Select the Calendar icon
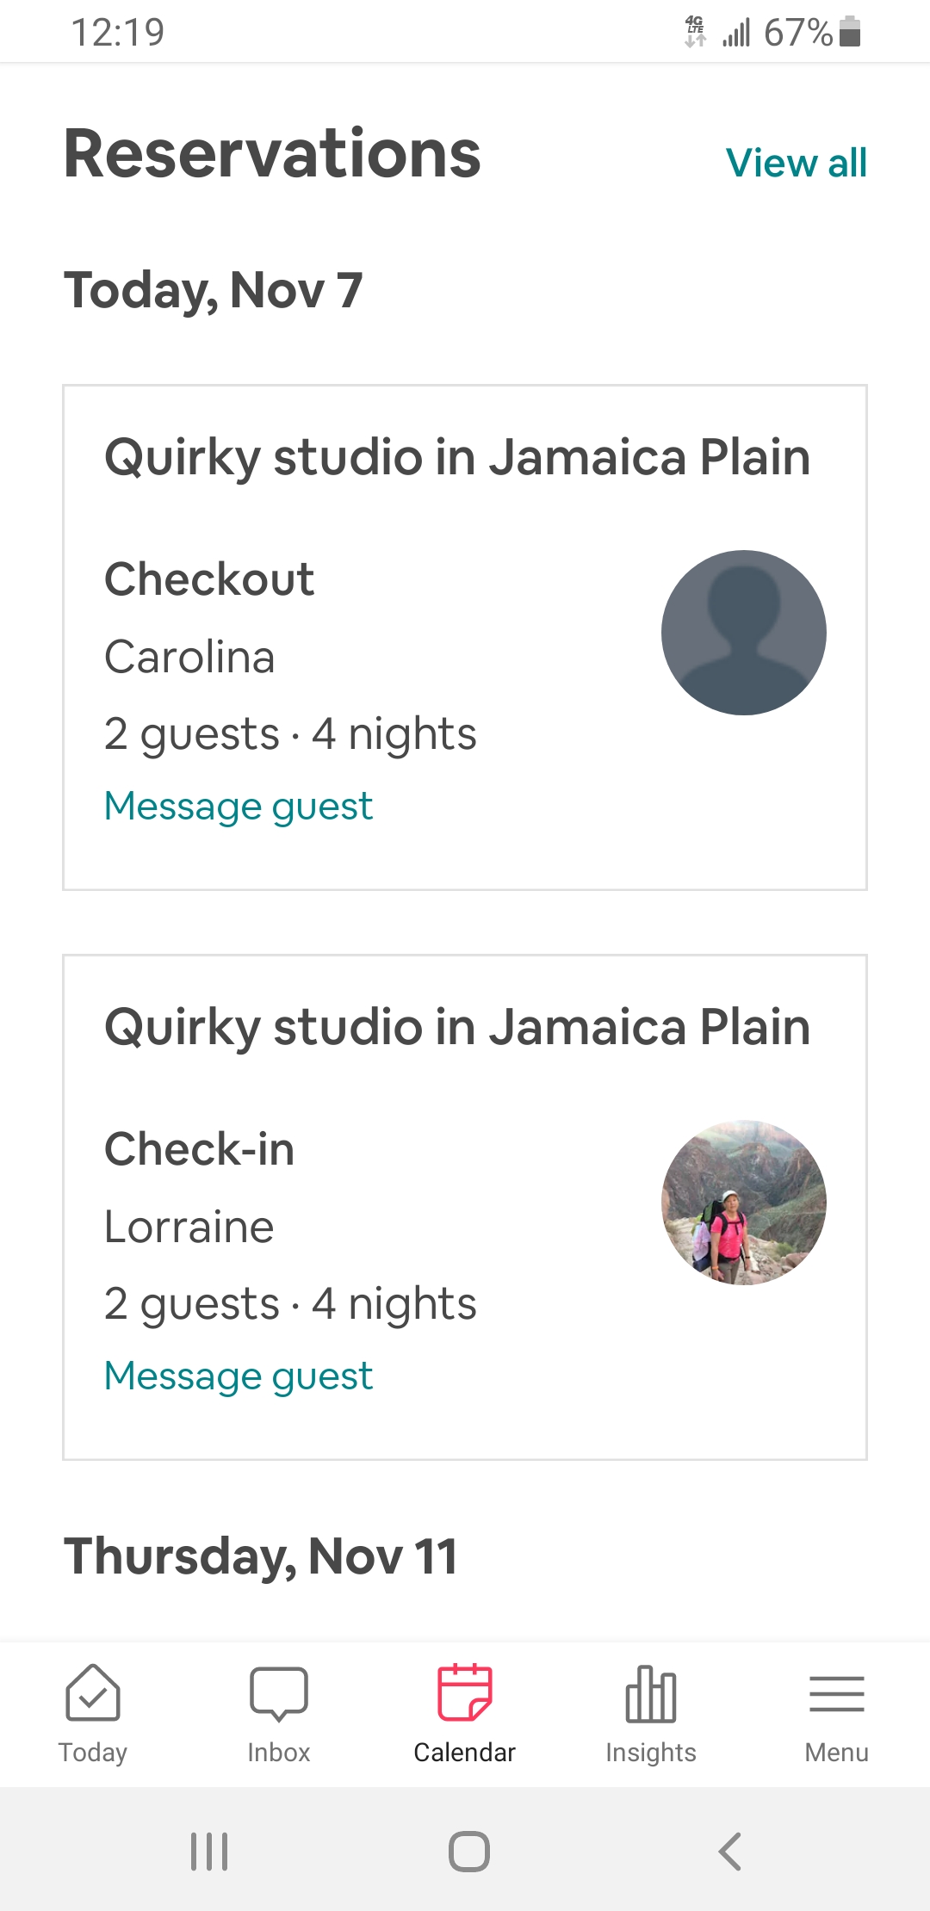This screenshot has width=930, height=1911. pyautogui.click(x=464, y=1692)
